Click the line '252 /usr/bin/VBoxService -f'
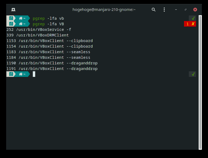The height and width of the screenshot is (158, 208). (39, 30)
